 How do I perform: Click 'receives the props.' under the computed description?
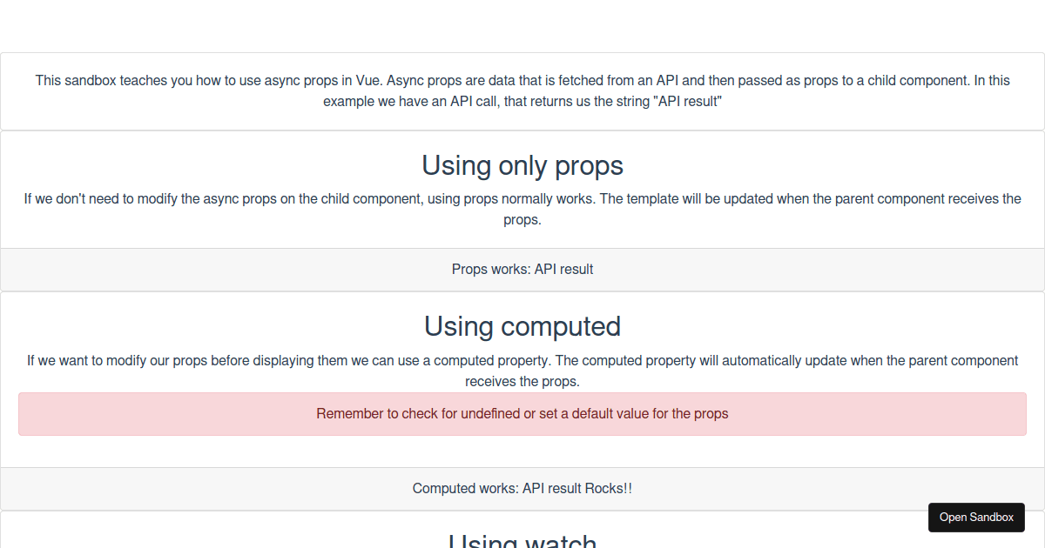[x=522, y=381]
